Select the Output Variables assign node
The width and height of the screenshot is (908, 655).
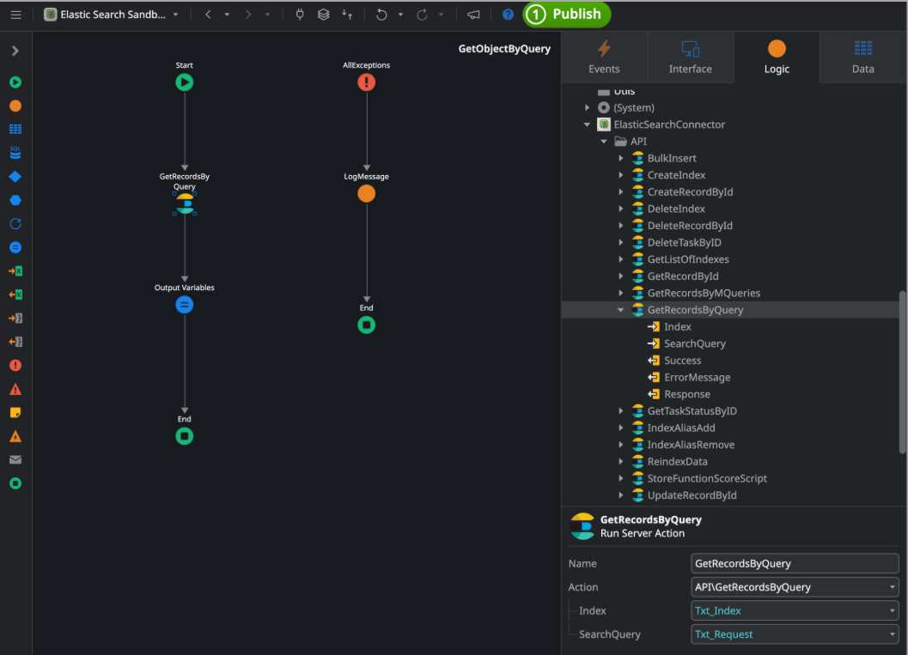tap(185, 305)
